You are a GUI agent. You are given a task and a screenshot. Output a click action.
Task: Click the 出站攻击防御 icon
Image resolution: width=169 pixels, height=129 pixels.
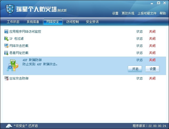[6, 78]
